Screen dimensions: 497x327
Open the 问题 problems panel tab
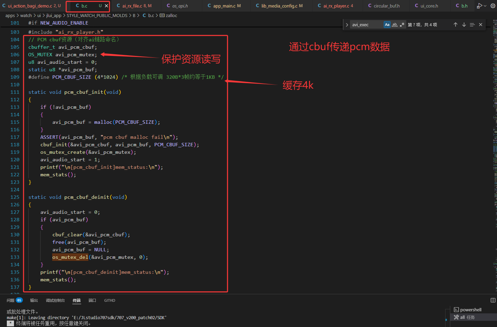tap(14, 300)
